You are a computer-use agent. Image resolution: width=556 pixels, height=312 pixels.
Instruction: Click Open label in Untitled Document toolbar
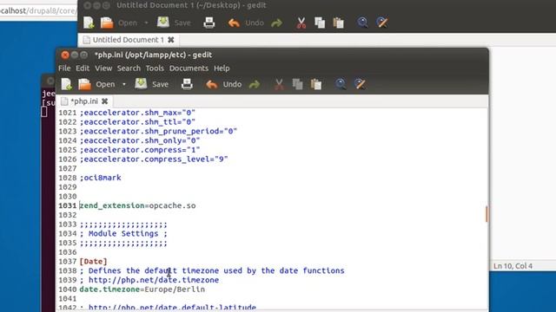pos(128,23)
